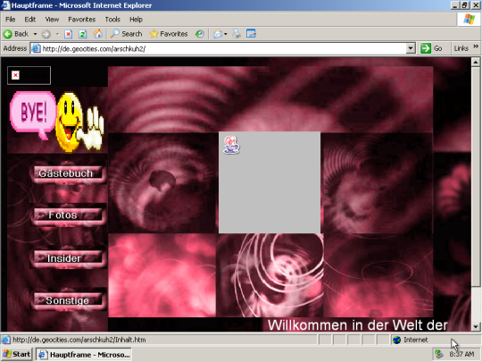Open the View menu
The image size is (482, 362).
(x=52, y=20)
